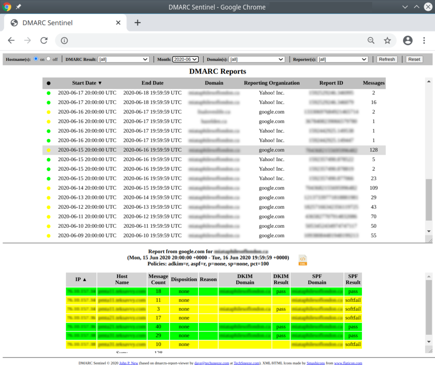This screenshot has width=435, height=365.
Task: Bookmark the page using the star icon
Action: pos(387,40)
